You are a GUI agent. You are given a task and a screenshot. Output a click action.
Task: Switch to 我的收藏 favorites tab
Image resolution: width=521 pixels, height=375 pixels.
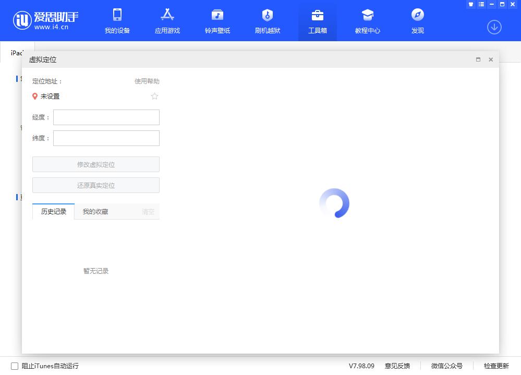[x=95, y=212]
